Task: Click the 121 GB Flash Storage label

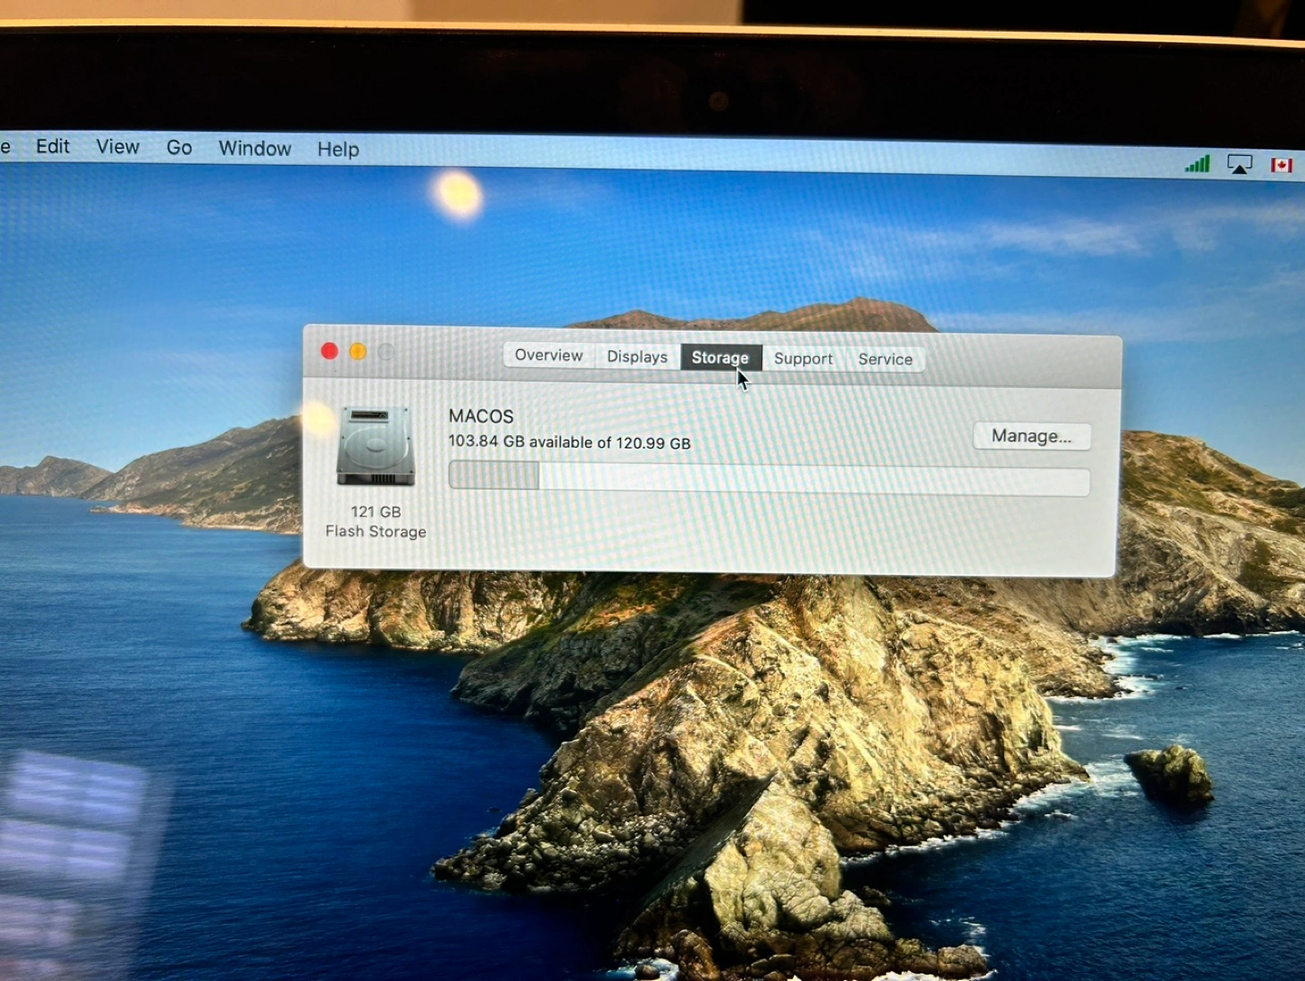Action: click(375, 521)
